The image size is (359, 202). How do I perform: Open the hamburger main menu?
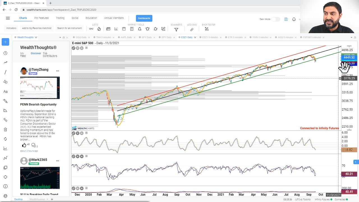(8, 18)
